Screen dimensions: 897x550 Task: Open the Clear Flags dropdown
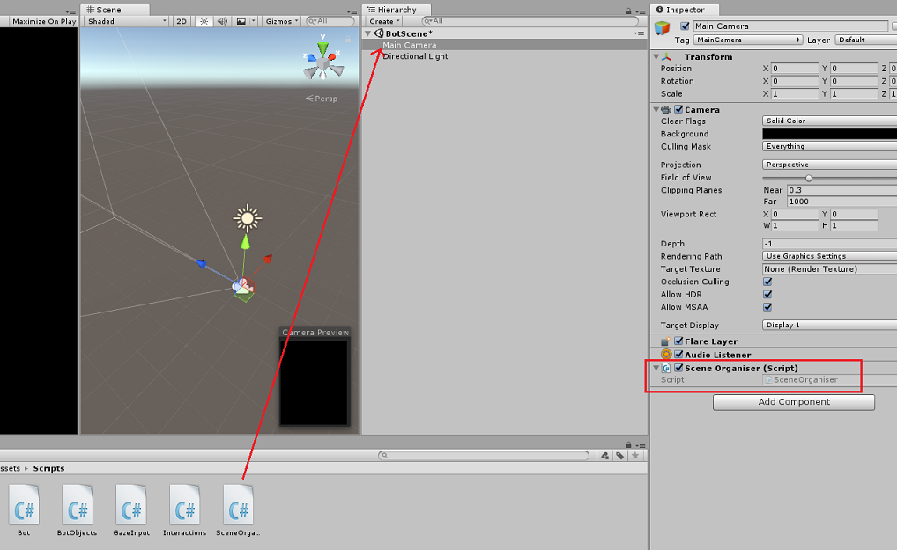point(828,121)
